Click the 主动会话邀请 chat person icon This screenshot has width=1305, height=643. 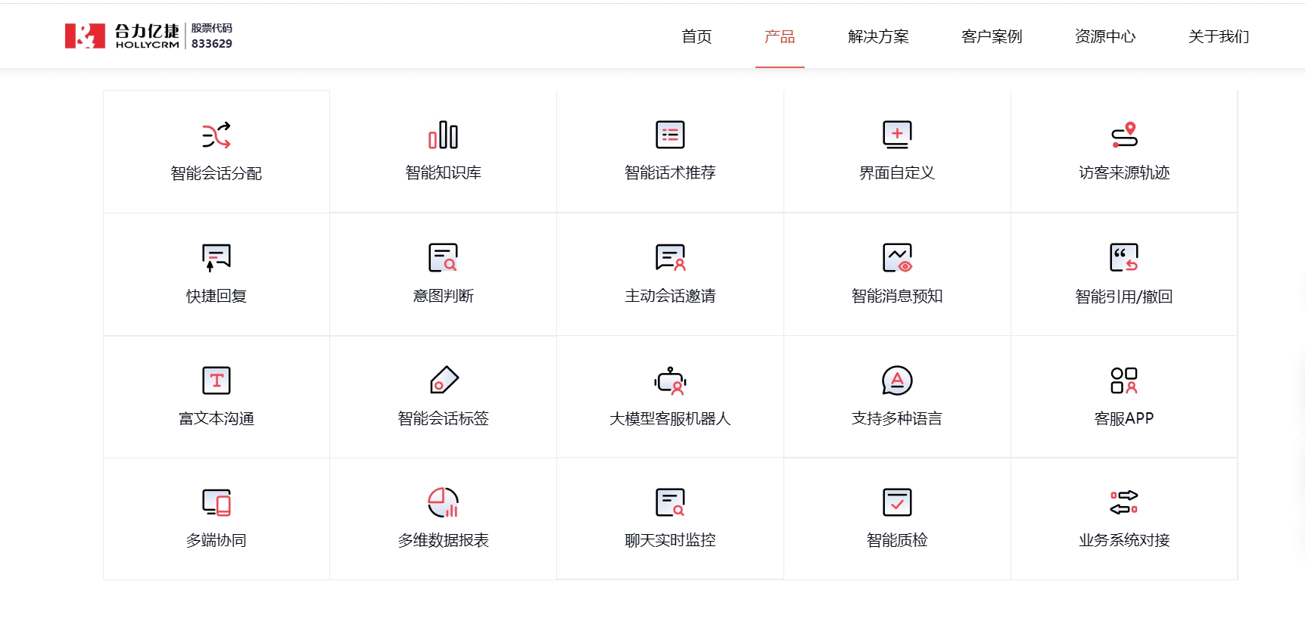(x=670, y=258)
